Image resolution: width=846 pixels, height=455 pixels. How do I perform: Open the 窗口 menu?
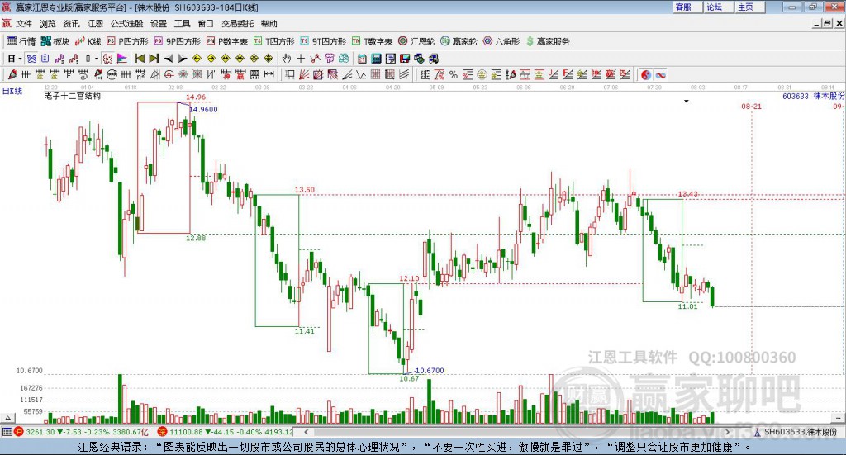coord(206,24)
